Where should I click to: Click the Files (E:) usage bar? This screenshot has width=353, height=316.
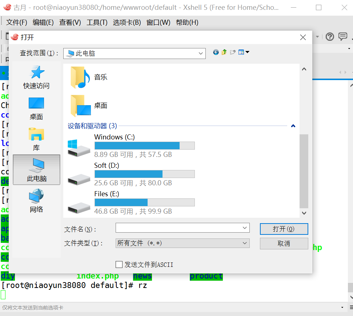pyautogui.click(x=145, y=202)
